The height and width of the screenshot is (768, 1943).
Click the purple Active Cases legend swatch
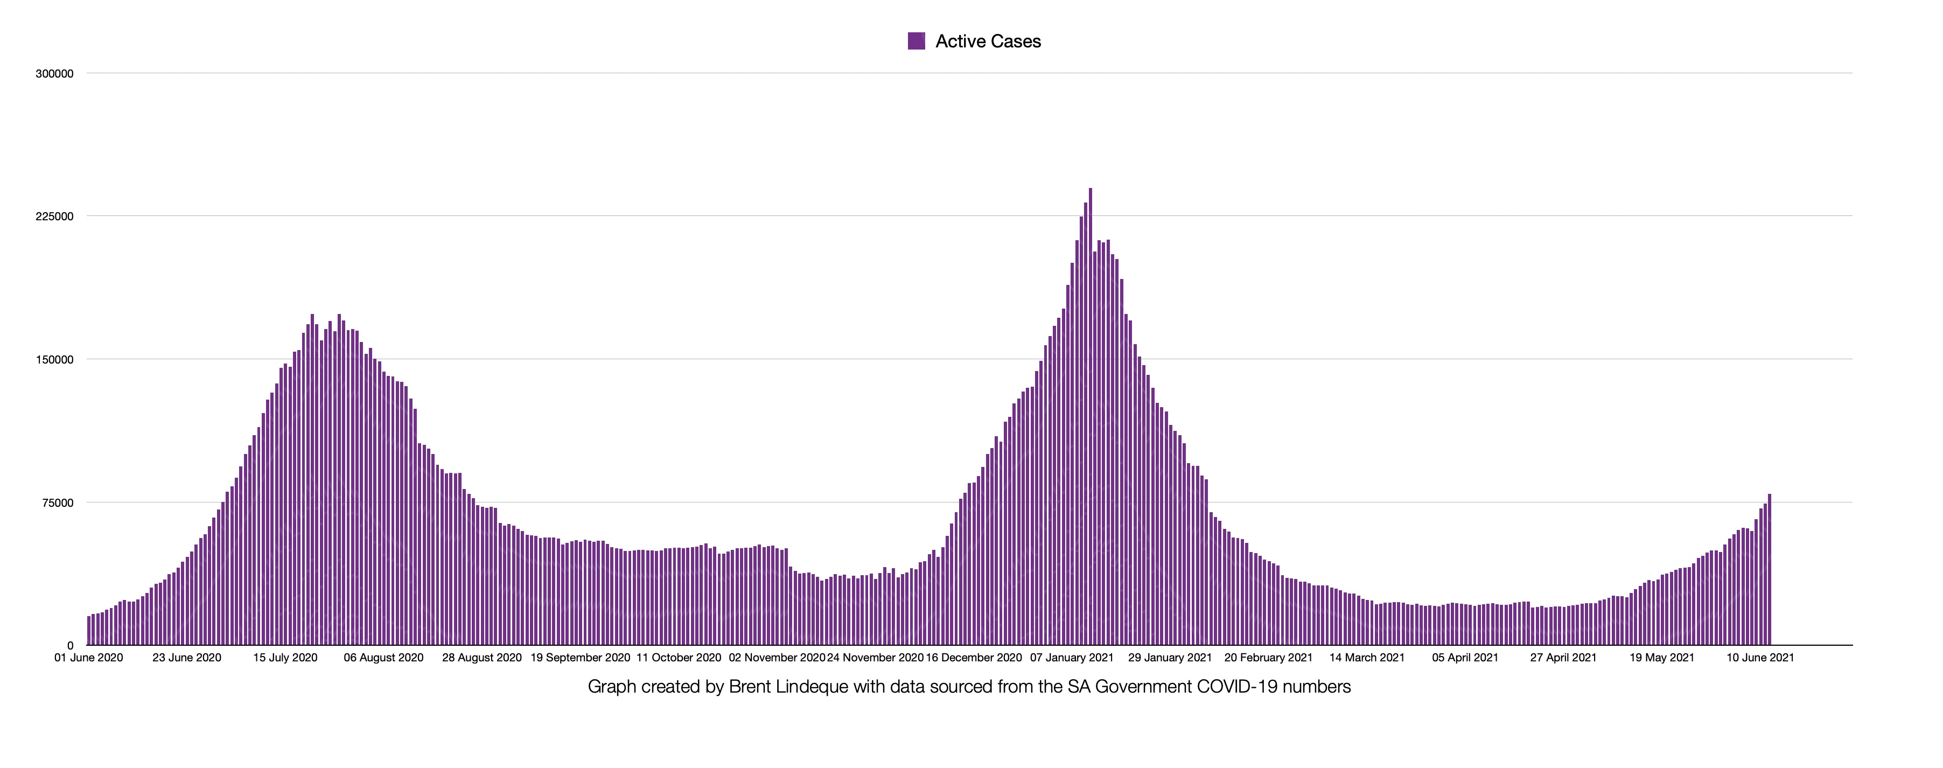[915, 41]
